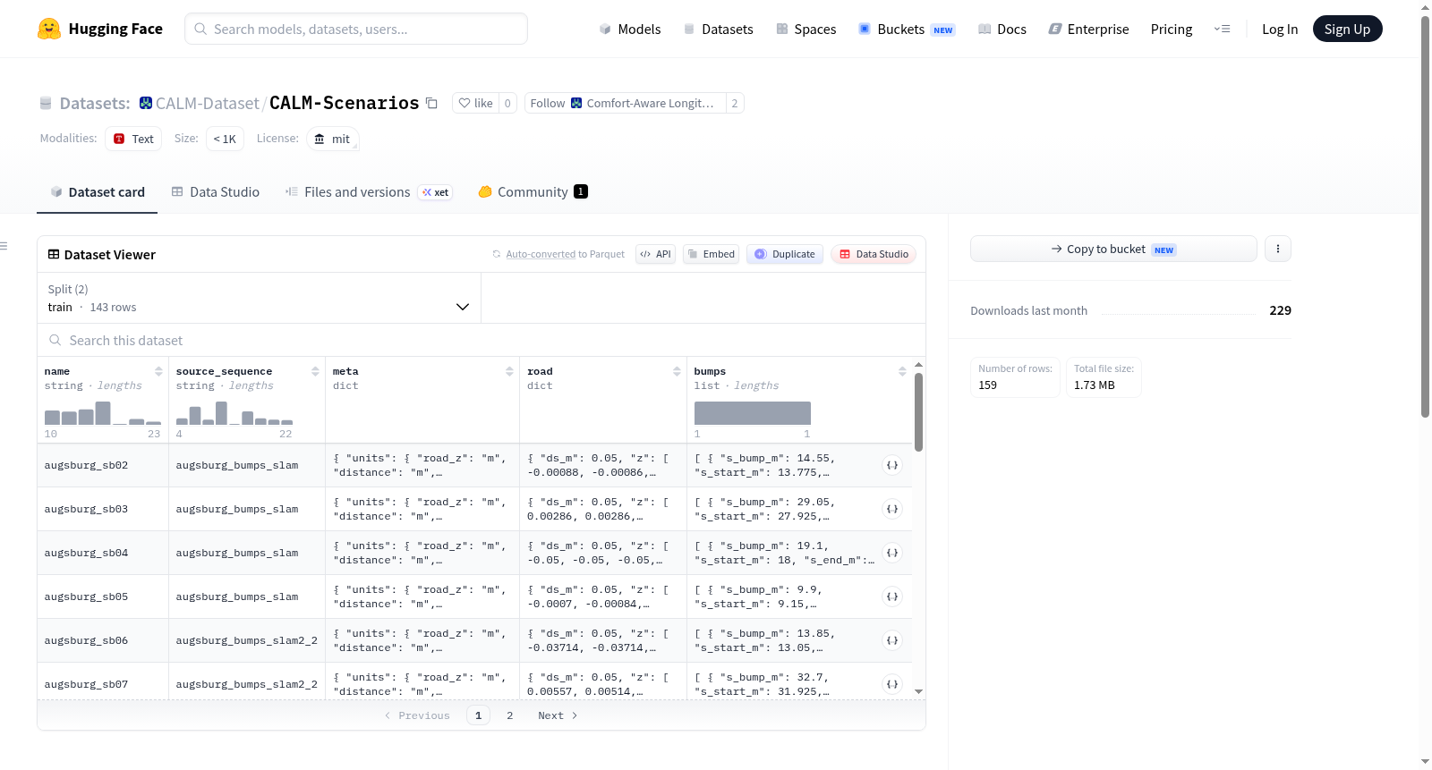The width and height of the screenshot is (1432, 770).
Task: Click the augsburg_bumps_slam2_2 cell for augsburg_sb06
Action: click(247, 640)
